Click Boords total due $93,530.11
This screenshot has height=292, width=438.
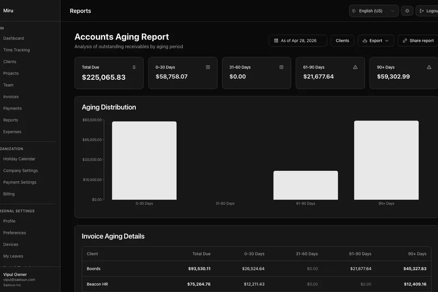[199, 268]
